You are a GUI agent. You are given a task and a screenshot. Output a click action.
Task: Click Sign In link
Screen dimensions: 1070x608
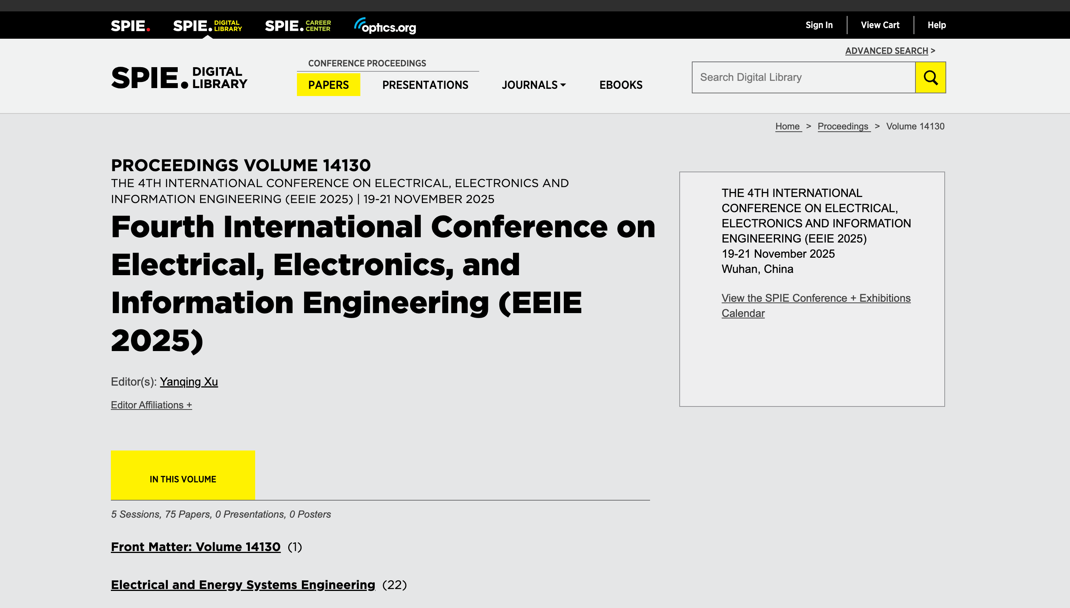(819, 25)
